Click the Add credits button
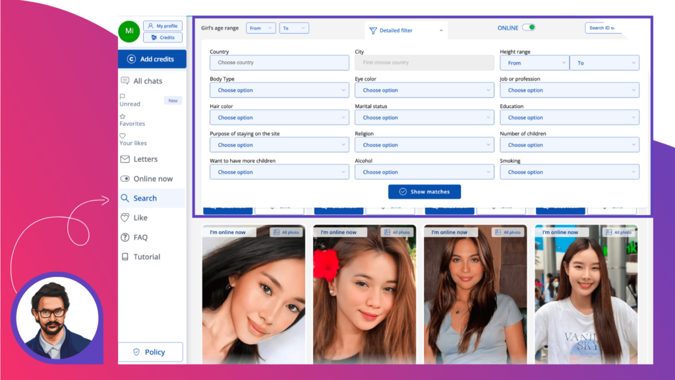 pos(152,59)
